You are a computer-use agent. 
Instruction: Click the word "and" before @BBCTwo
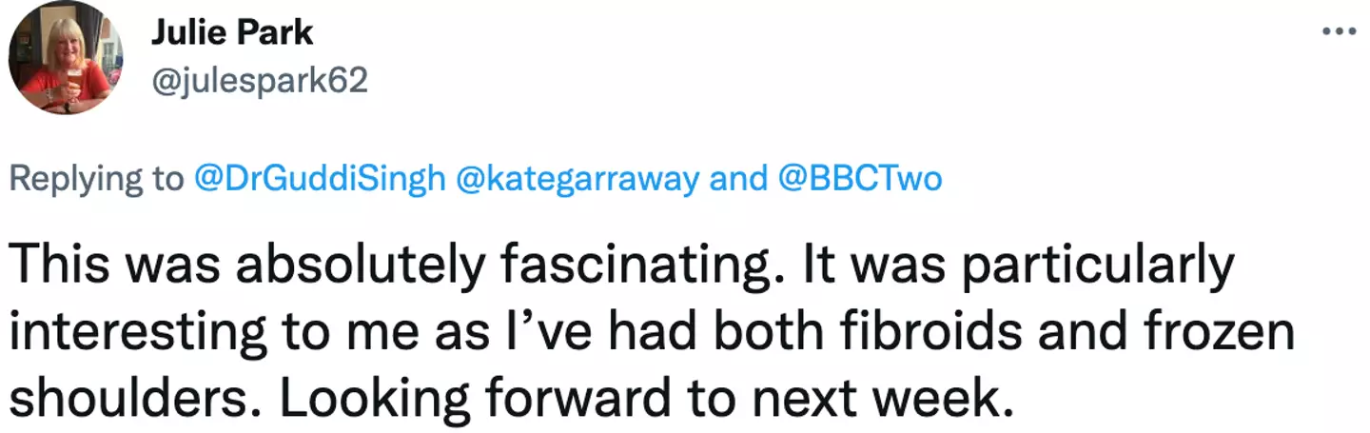(738, 179)
